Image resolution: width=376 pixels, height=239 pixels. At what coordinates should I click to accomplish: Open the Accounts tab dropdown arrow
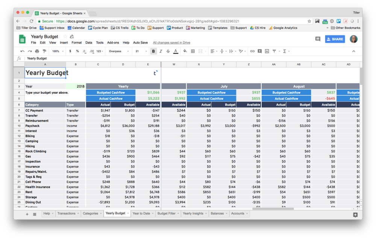[247, 213]
